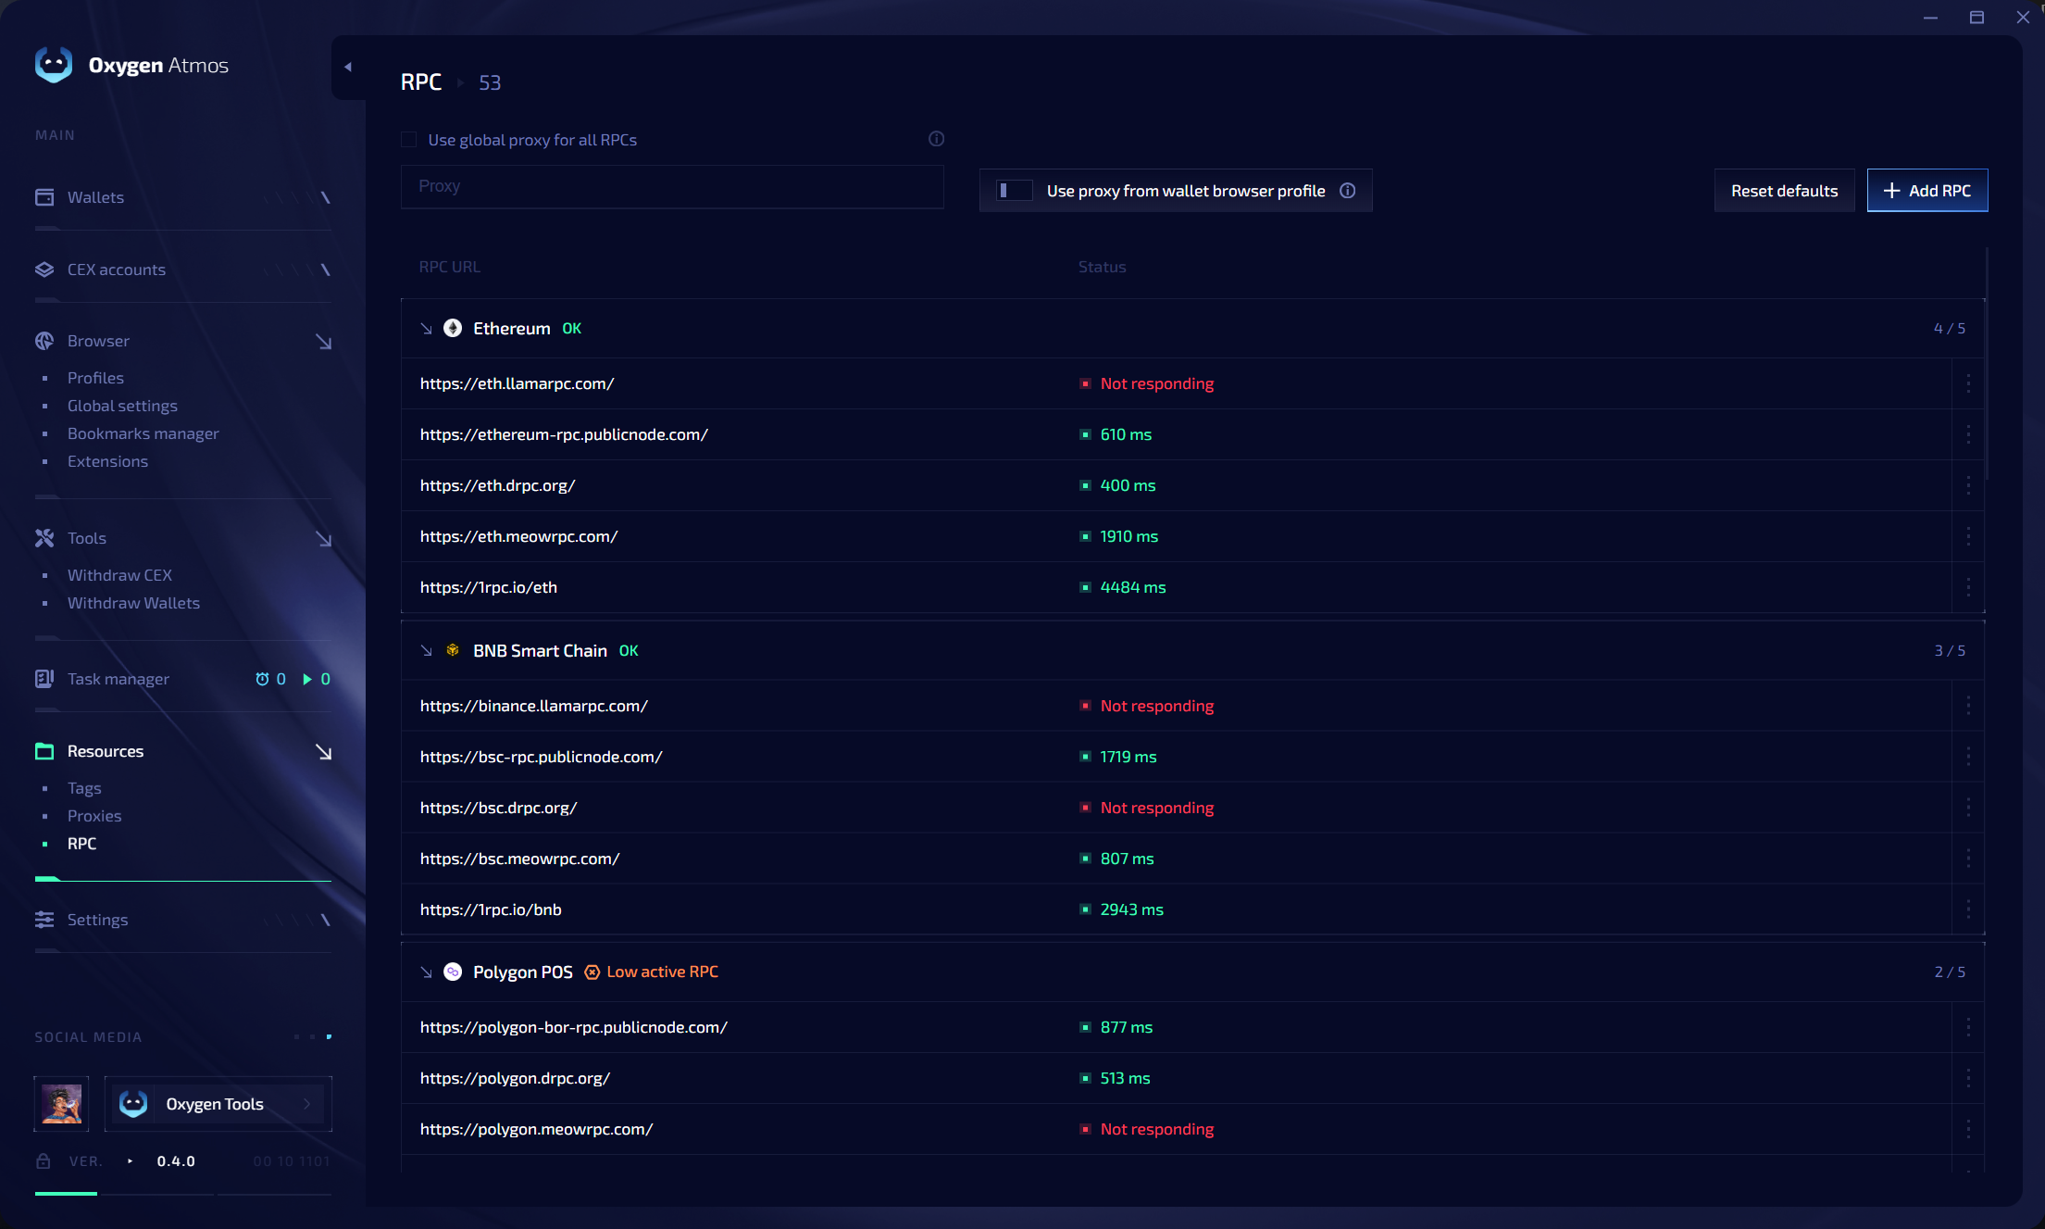Click the Wallets icon in sidebar
The width and height of the screenshot is (2045, 1229).
pyautogui.click(x=44, y=197)
